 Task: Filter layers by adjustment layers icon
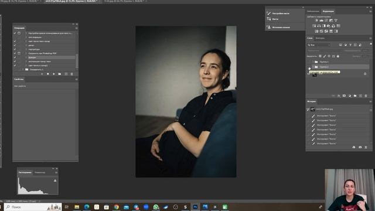346,45
